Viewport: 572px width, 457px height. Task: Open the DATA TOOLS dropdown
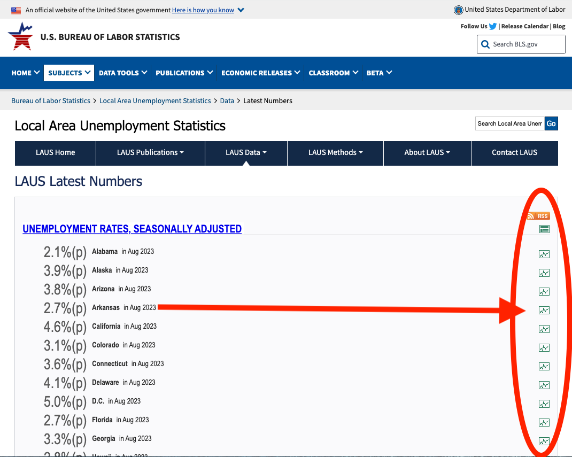(x=123, y=73)
